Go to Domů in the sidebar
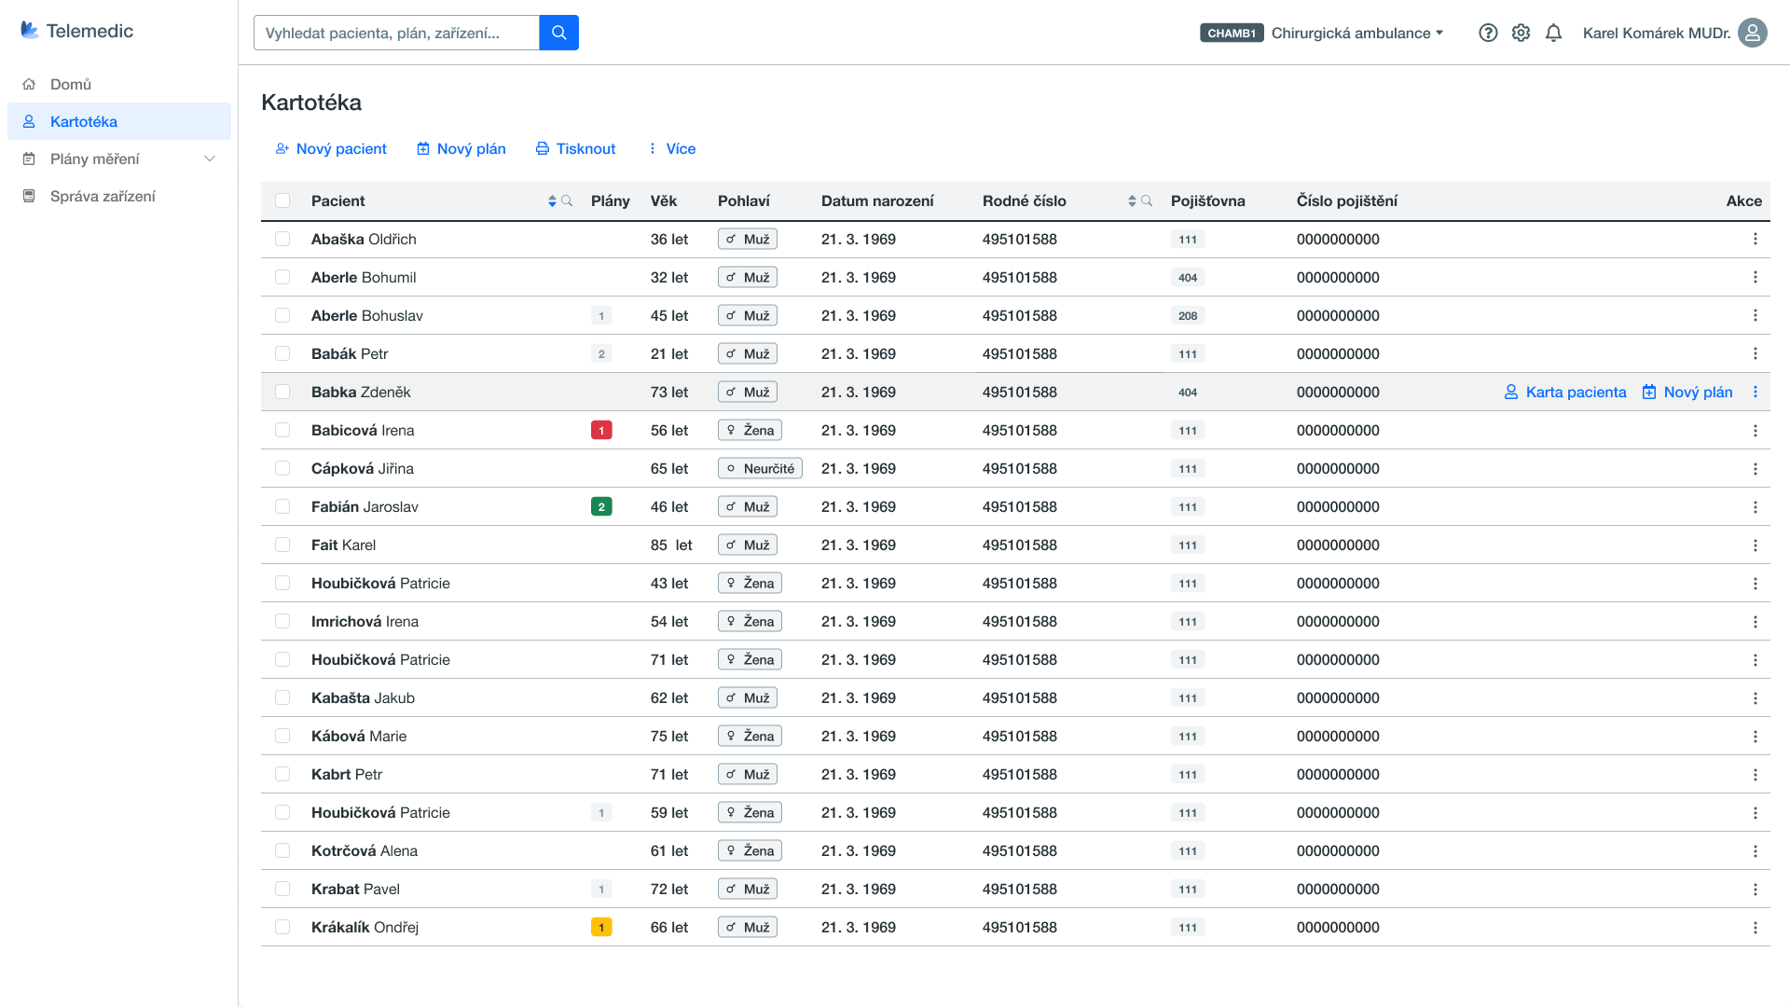The image size is (1790, 1007). coord(71,85)
